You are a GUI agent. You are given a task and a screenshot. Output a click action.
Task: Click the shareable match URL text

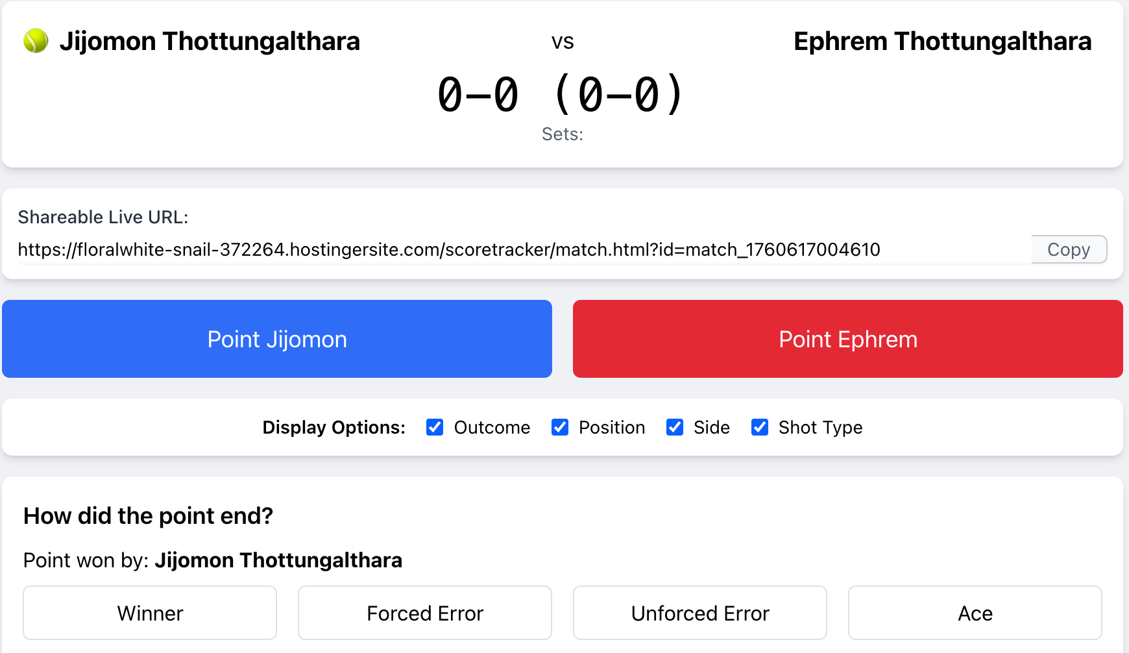(x=449, y=249)
